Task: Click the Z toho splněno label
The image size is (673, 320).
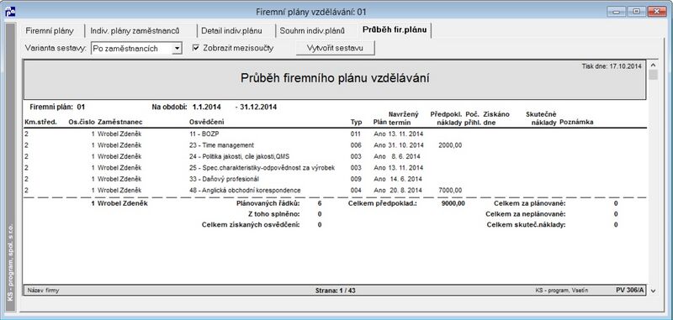Action: [x=274, y=214]
